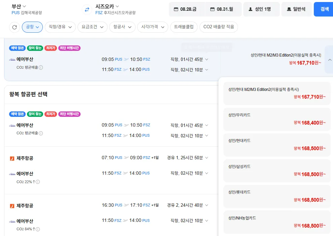Image resolution: width=333 pixels, height=236 pixels.
Task: Click Jeju Air logo on 07:10 flight
Action: (x=12, y=158)
